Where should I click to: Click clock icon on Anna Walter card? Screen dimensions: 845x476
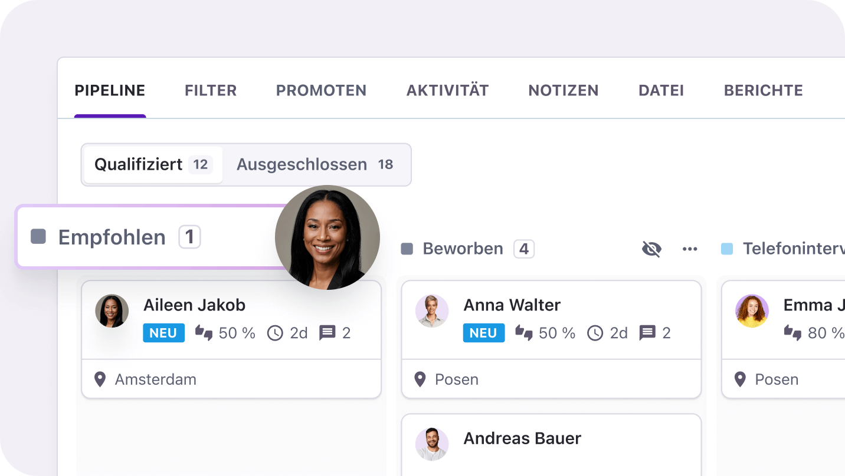(x=595, y=333)
